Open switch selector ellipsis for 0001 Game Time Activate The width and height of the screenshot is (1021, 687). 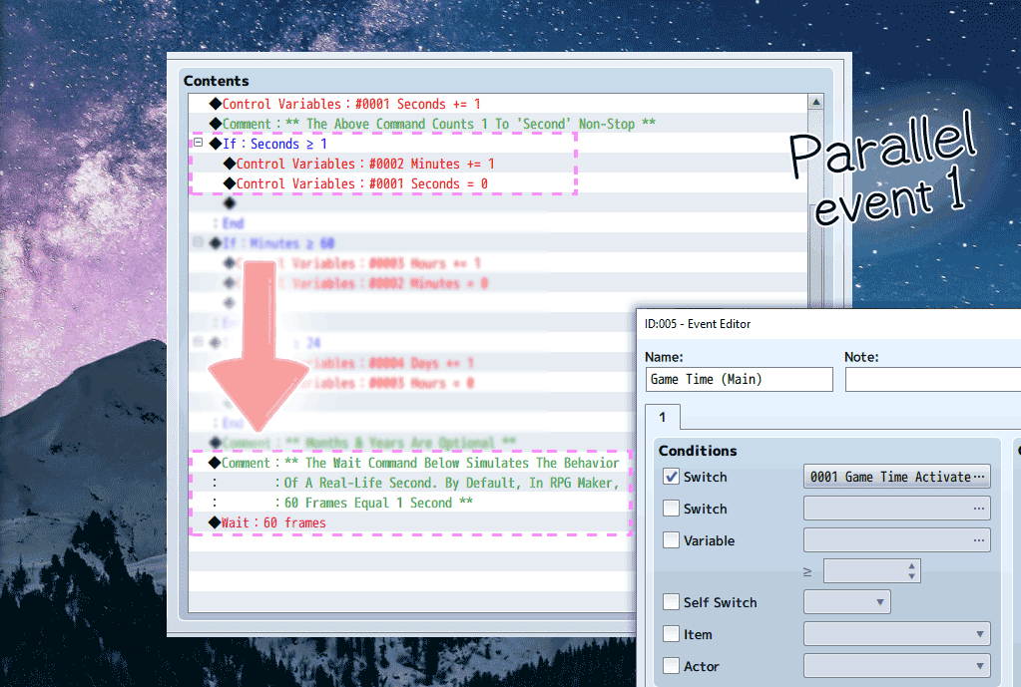[979, 476]
